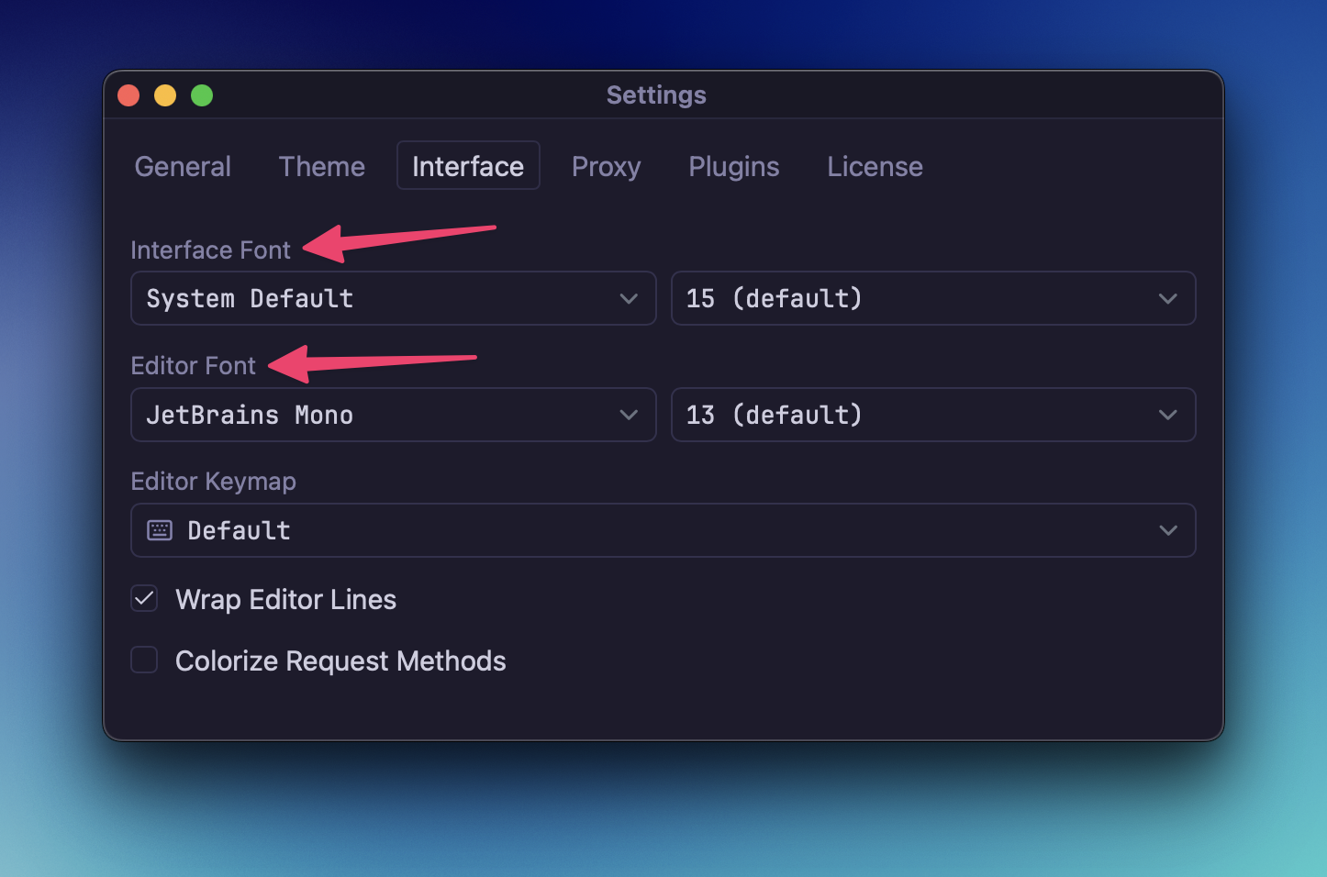Open the 13 (default) editor size dropdown
Image resolution: width=1327 pixels, height=877 pixels.
(x=932, y=415)
